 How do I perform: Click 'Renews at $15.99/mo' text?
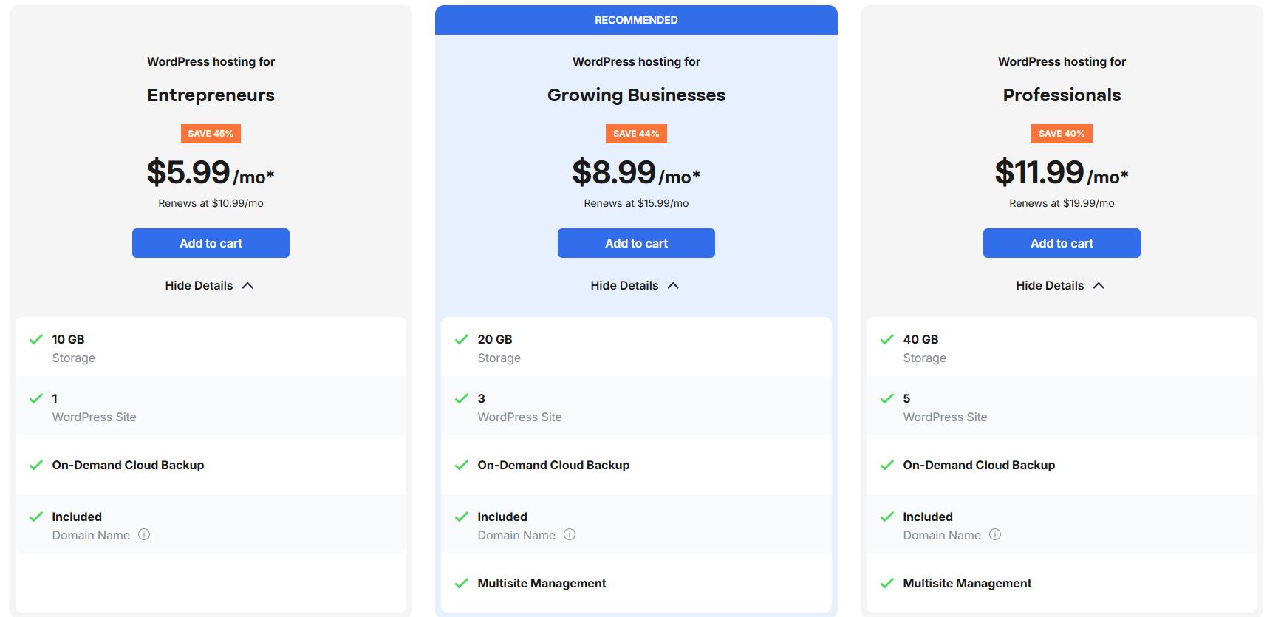(636, 203)
